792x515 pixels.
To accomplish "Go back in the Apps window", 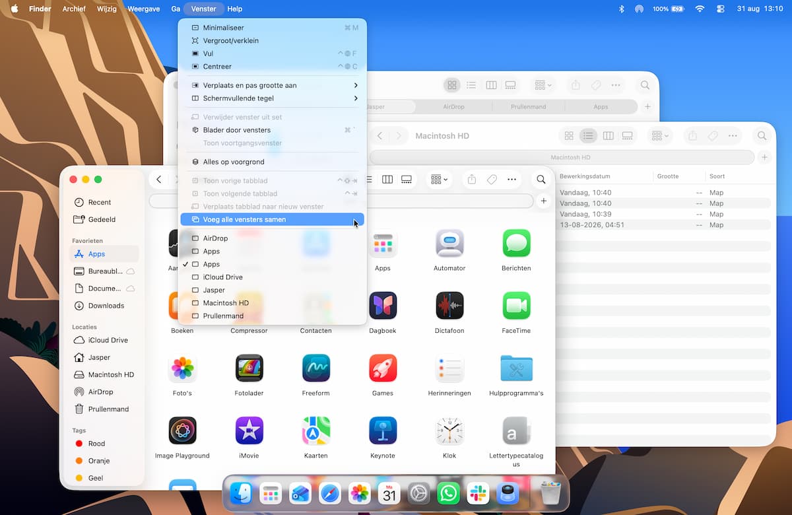I will [159, 180].
